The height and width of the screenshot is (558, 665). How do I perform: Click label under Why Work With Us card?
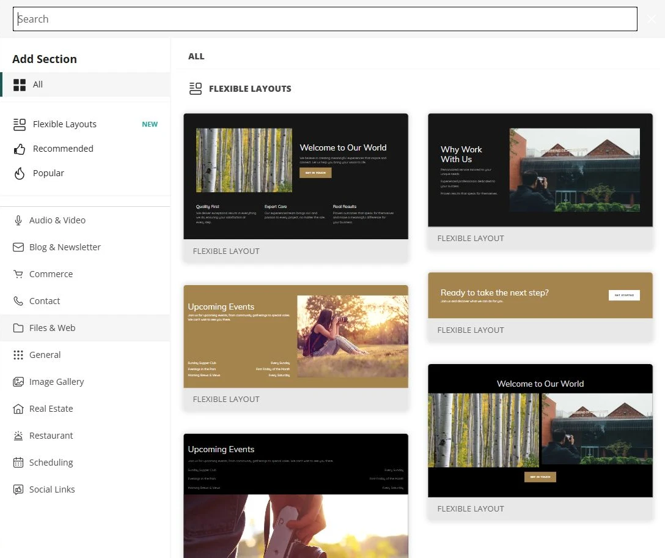click(x=471, y=239)
